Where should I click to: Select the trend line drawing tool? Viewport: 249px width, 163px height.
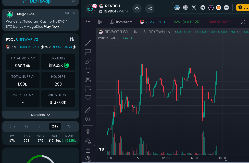pos(88,43)
